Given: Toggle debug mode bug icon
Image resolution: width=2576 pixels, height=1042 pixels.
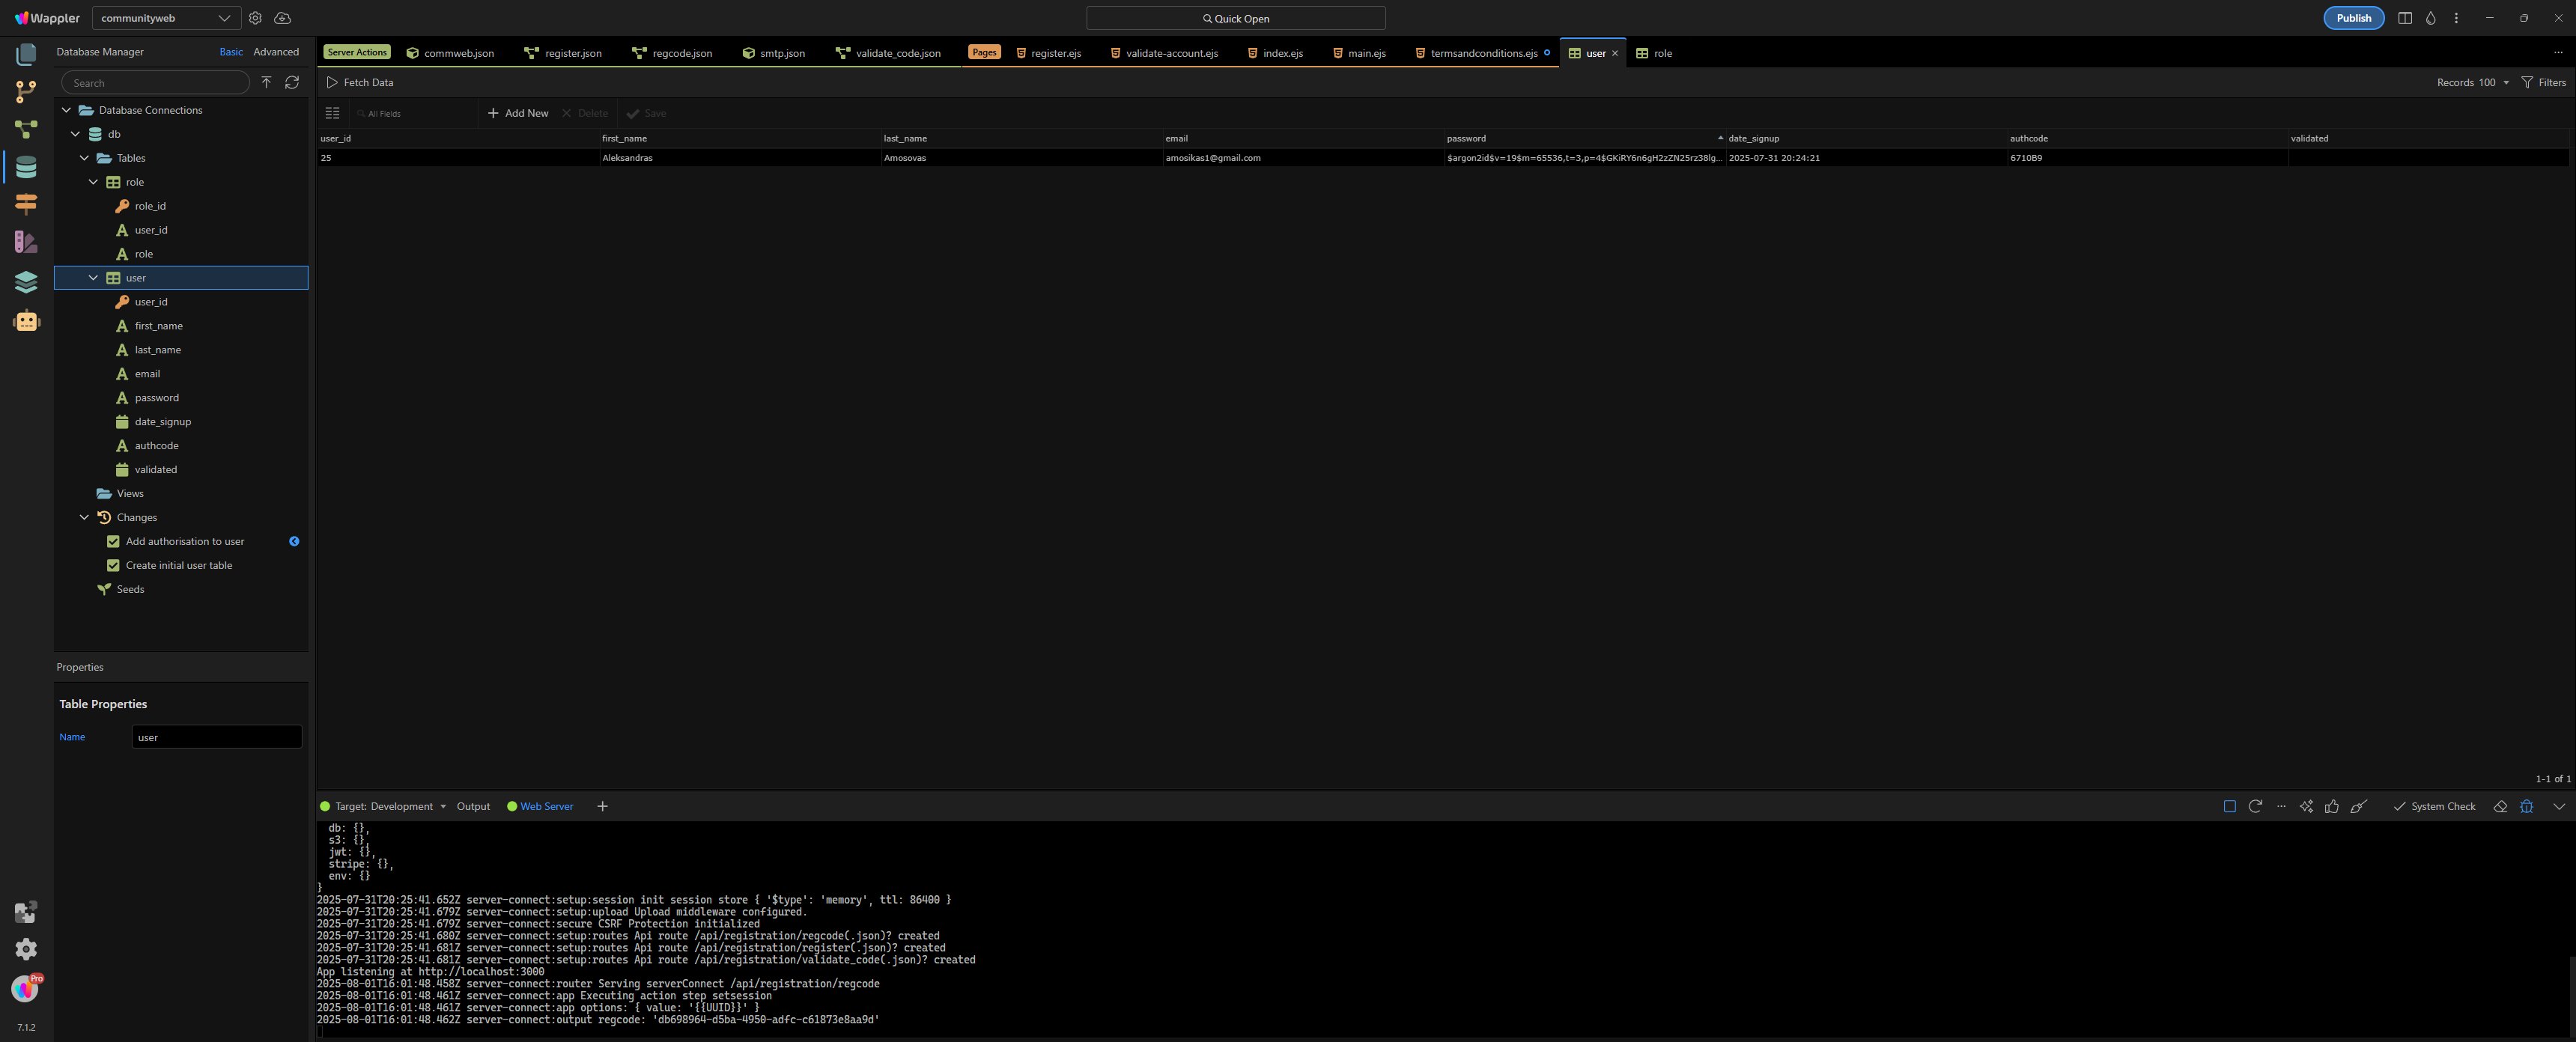Looking at the screenshot, I should 2526,806.
